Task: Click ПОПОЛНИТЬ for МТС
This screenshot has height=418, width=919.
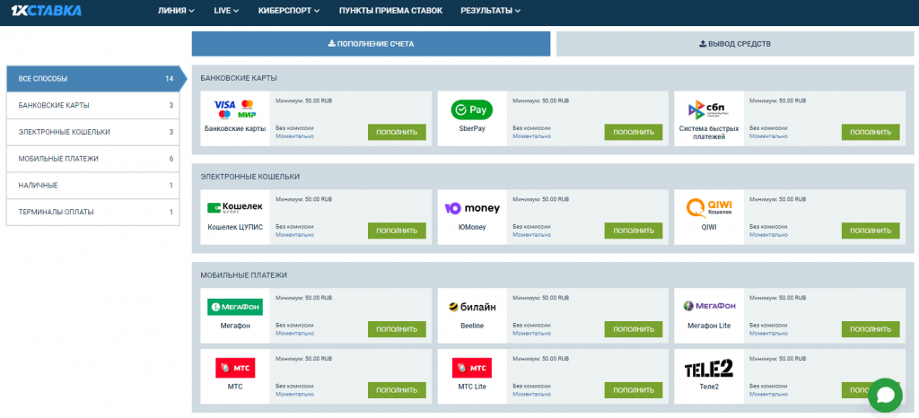Action: pyautogui.click(x=397, y=390)
